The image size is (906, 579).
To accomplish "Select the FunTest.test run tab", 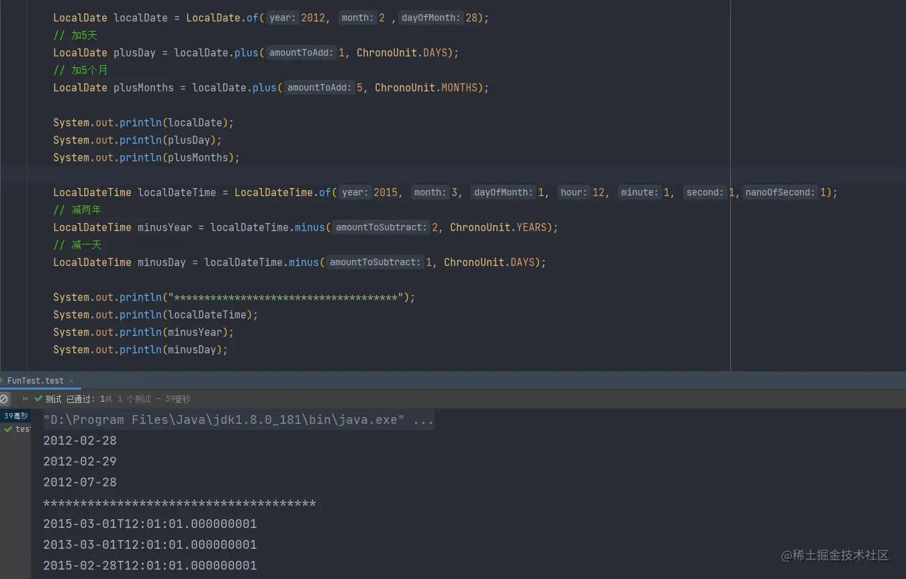I will point(36,380).
